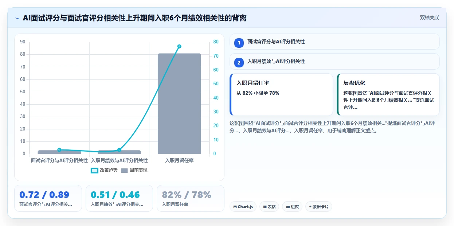The width and height of the screenshot is (454, 226).
Task: Click the line data point at the top
Action: click(x=179, y=46)
